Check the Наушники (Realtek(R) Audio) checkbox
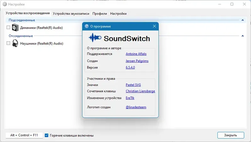 tap(8, 43)
